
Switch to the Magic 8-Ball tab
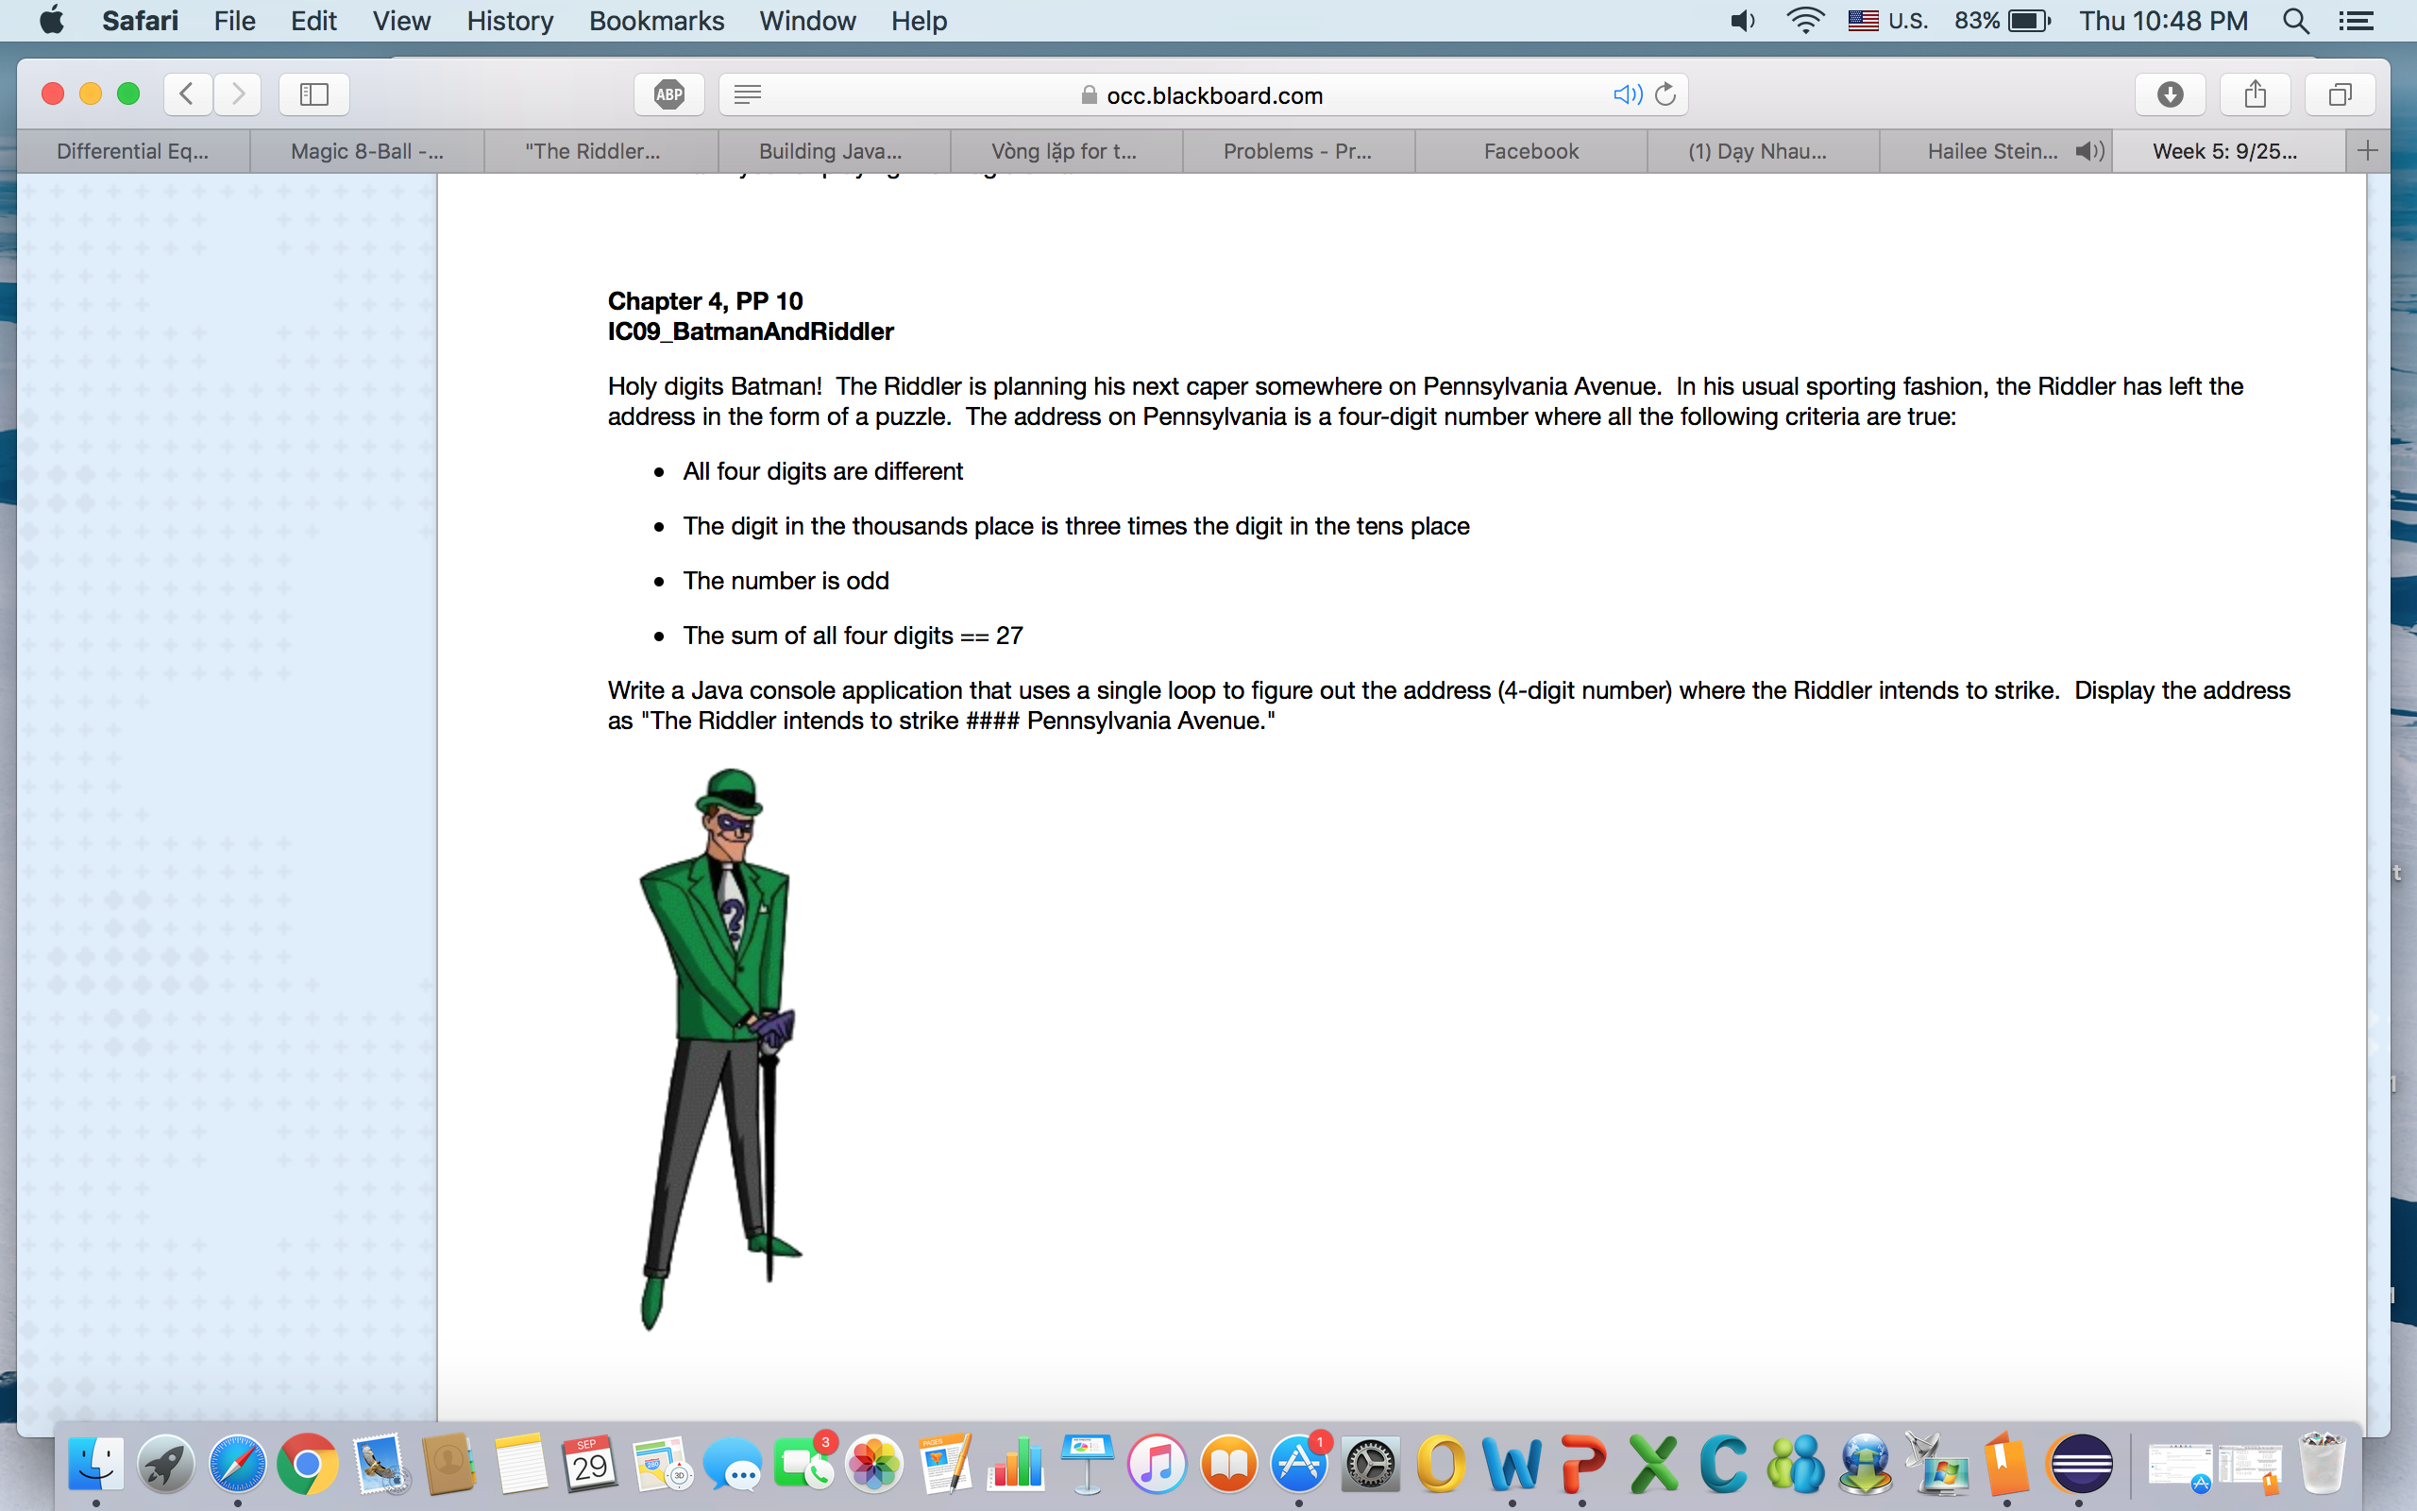point(366,151)
